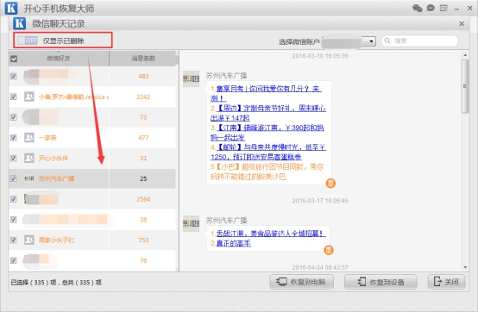The image size is (478, 312).
Task: Uncheck the row with 38 messages
Action: [x=14, y=220]
